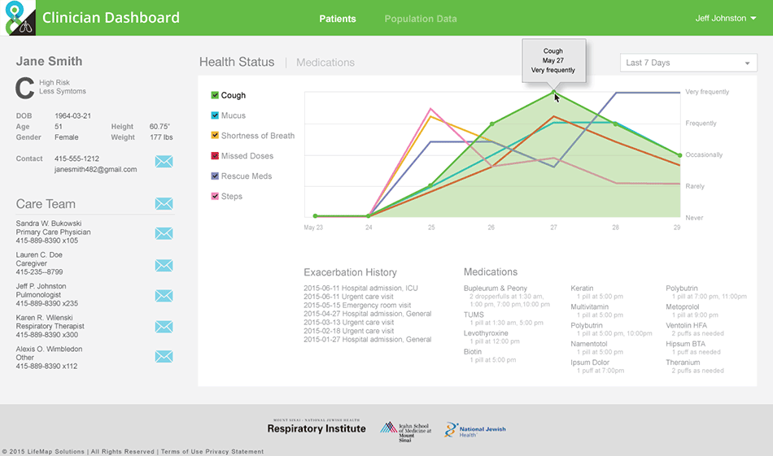Click the risk grade letter C

24,89
